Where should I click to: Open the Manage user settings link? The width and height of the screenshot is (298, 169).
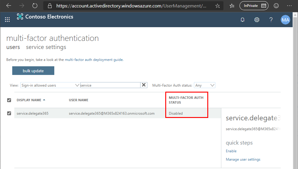243,159
